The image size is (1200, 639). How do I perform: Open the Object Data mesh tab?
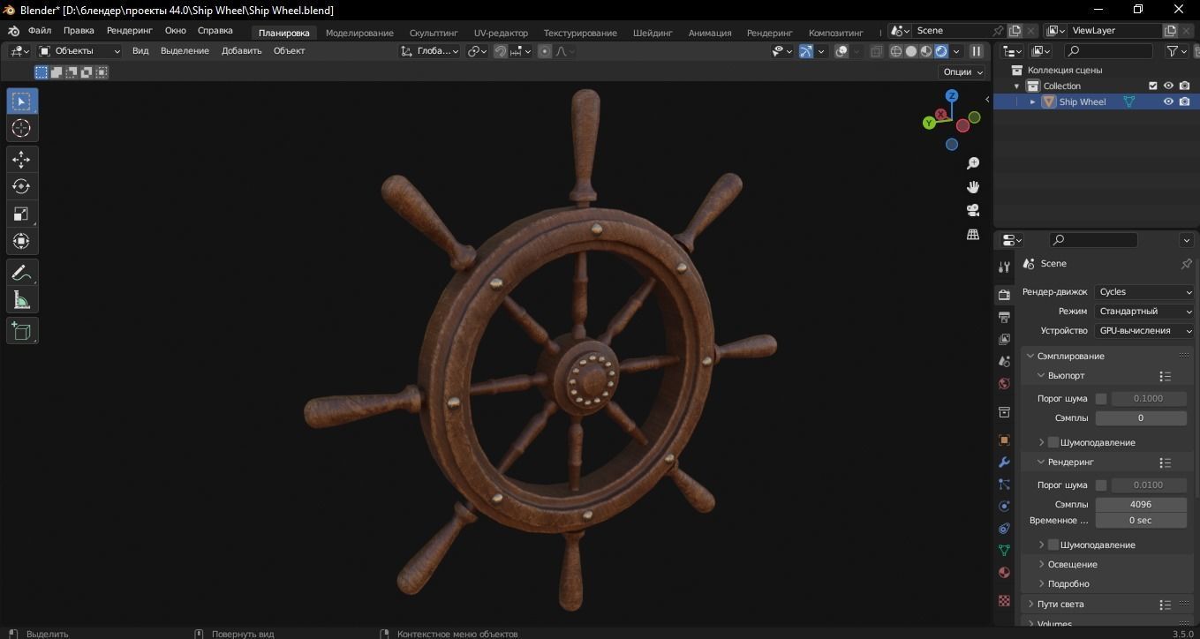(x=1004, y=550)
